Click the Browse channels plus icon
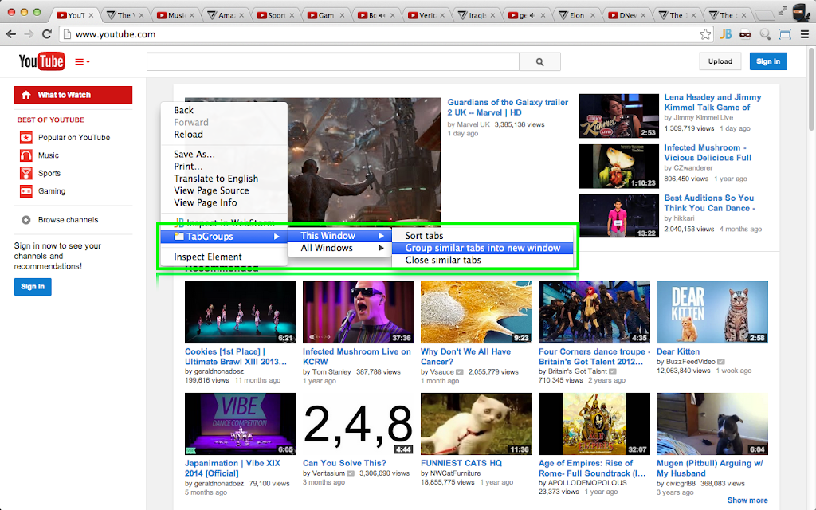Viewport: 816px width, 510px height. 26,220
